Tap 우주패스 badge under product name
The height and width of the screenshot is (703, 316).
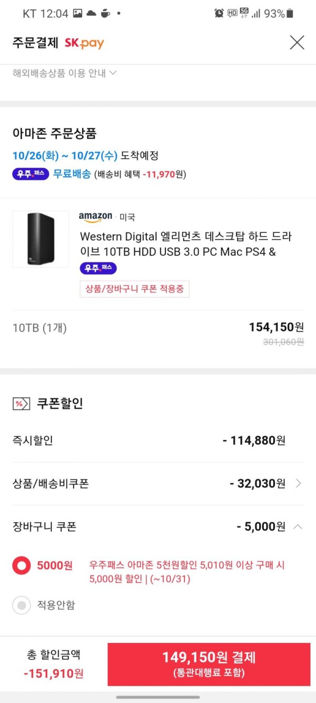click(98, 268)
